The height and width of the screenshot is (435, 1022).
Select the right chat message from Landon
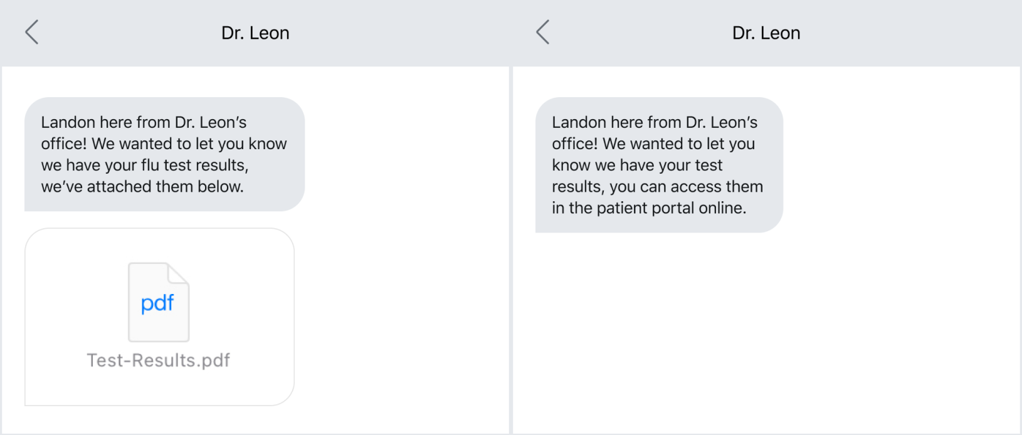pos(658,165)
